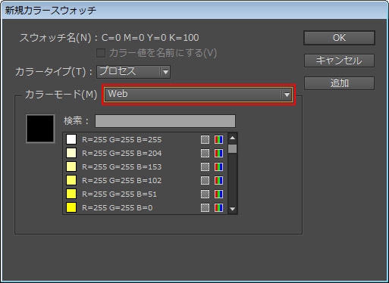Screen dimensions: 389x283
Task: Click the process color icon for R=255 G=255 B=255
Action: (205, 139)
